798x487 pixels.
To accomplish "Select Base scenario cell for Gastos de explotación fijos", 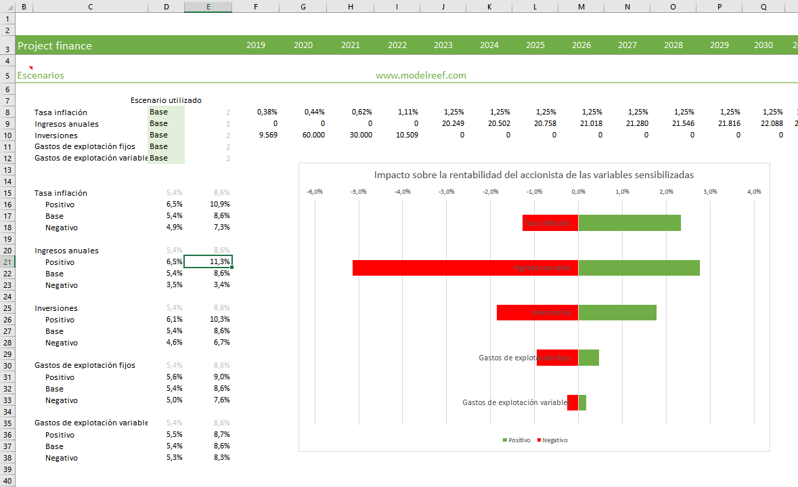I will coord(166,147).
